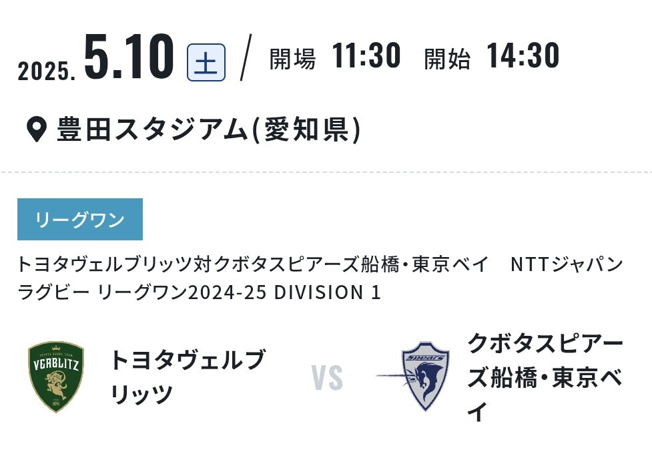652x452 pixels.
Task: Click the トヨタヴェルブリッツ team name
Action: tap(187, 377)
